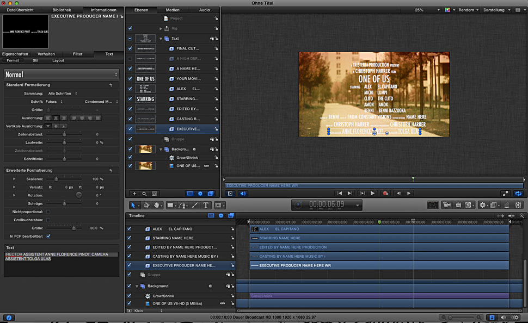Open the Medien tab
528x323 pixels.
173,10
